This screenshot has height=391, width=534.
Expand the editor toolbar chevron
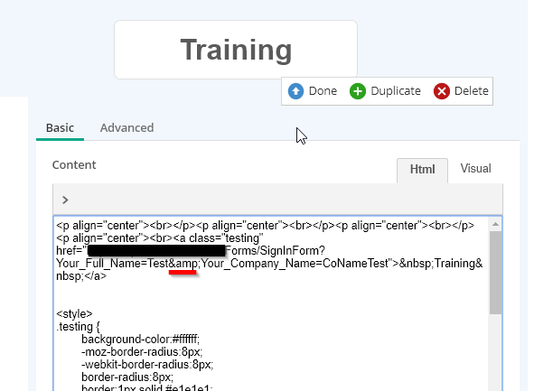coord(65,200)
